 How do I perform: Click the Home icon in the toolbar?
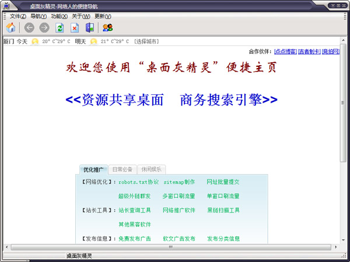point(10,27)
